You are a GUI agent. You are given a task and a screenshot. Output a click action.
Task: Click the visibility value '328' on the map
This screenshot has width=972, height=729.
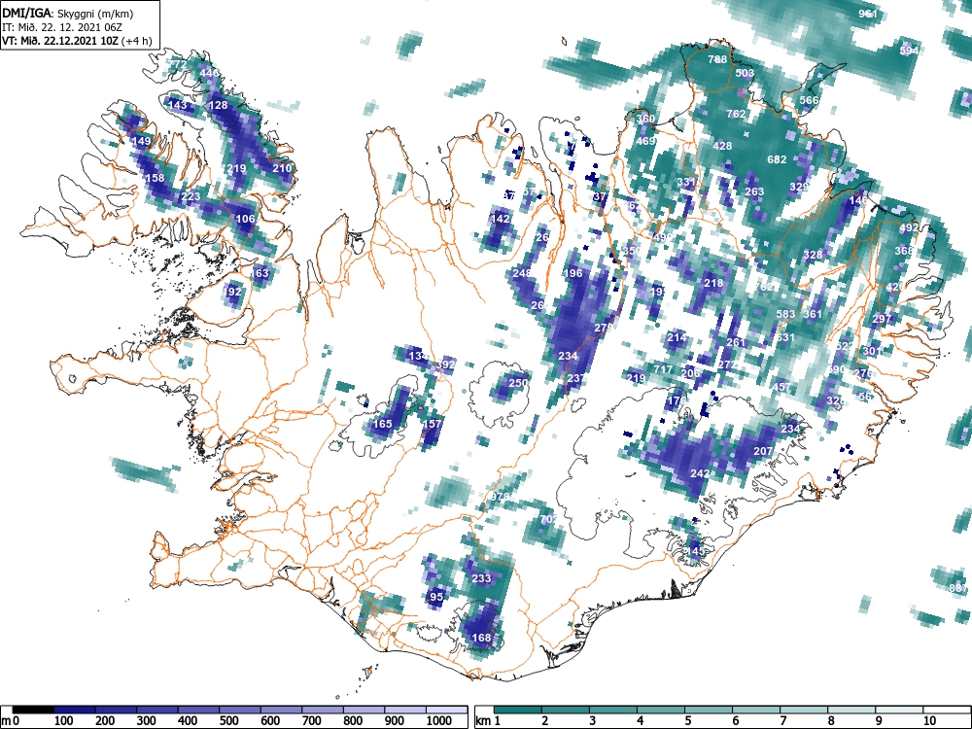point(813,255)
